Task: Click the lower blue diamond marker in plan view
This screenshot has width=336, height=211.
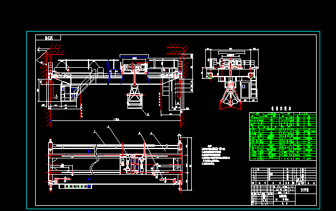Action: (x=89, y=179)
